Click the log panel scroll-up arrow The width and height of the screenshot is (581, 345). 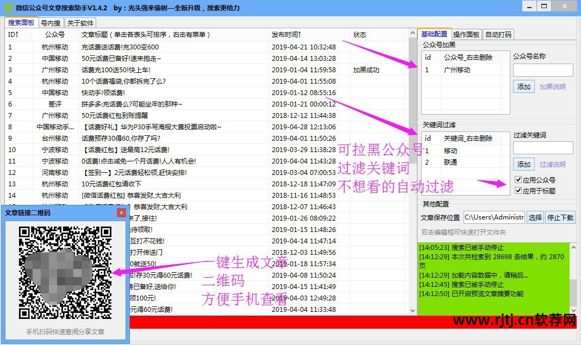coord(573,247)
